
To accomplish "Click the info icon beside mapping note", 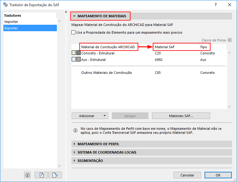I will click(x=75, y=130).
